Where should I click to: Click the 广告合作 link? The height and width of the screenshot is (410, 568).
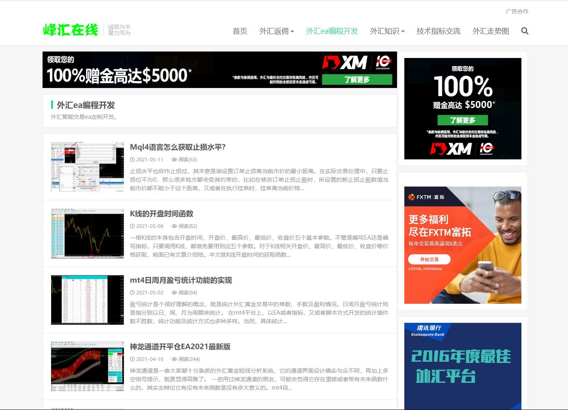(x=517, y=11)
